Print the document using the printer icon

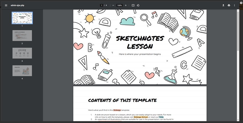[x=229, y=5]
